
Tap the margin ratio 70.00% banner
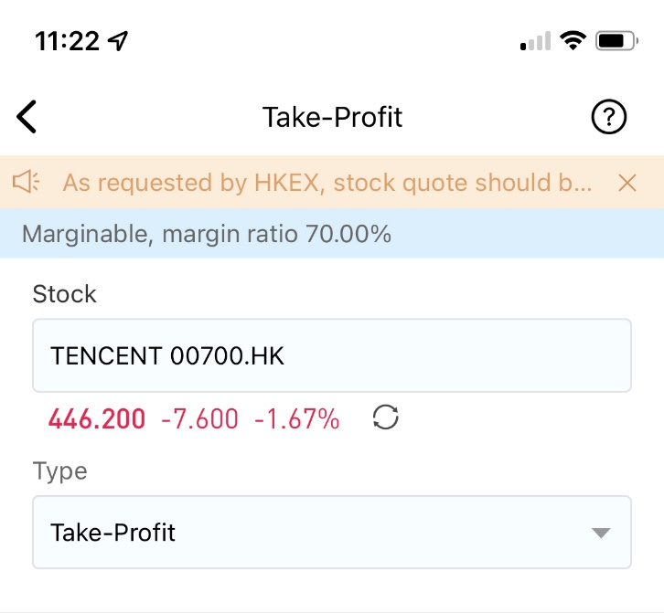(332, 234)
